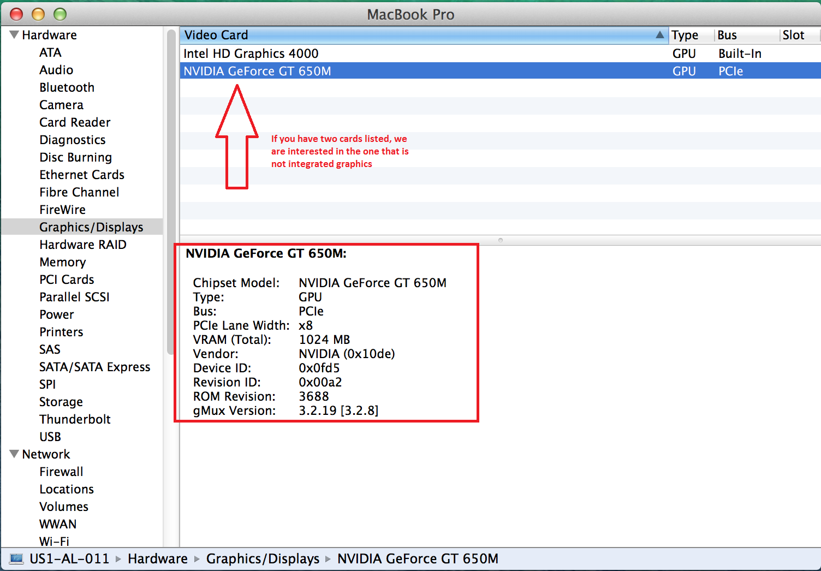821x571 pixels.
Task: Sort by the Type column header
Action: tap(685, 35)
